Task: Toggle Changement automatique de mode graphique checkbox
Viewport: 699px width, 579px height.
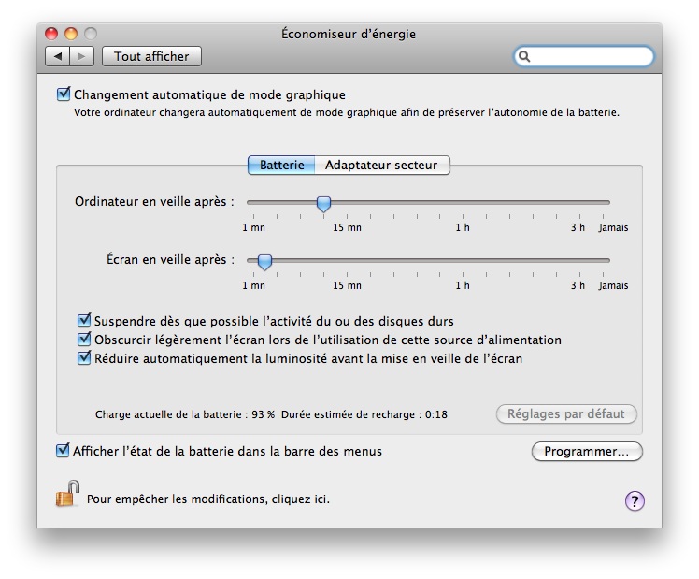Action: [64, 94]
